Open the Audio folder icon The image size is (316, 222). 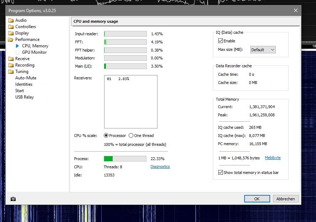[11, 20]
